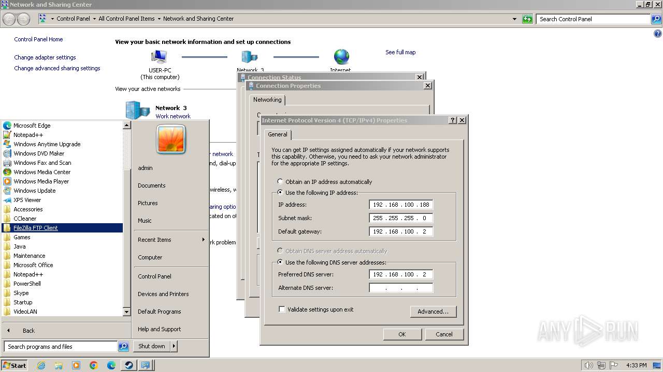Click OK in IPv4 Properties dialog
663x372 pixels.
(402, 334)
